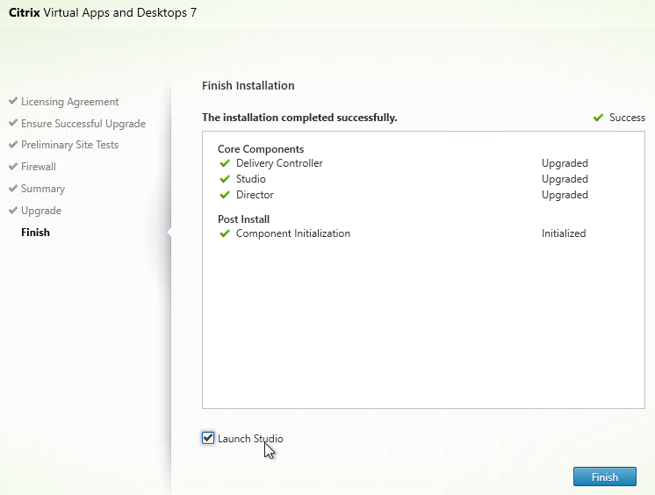Select the Licensing Agreement step

click(69, 102)
